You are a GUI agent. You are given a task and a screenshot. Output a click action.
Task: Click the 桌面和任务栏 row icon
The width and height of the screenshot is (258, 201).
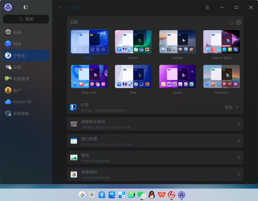click(74, 124)
